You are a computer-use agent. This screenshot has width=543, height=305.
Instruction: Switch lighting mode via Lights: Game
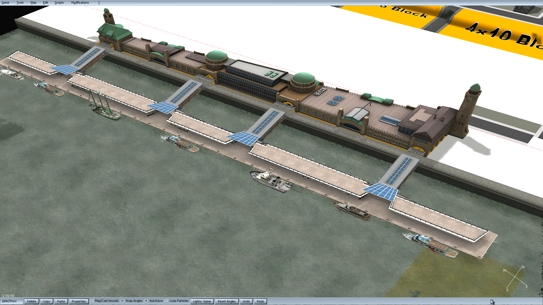[x=202, y=301]
